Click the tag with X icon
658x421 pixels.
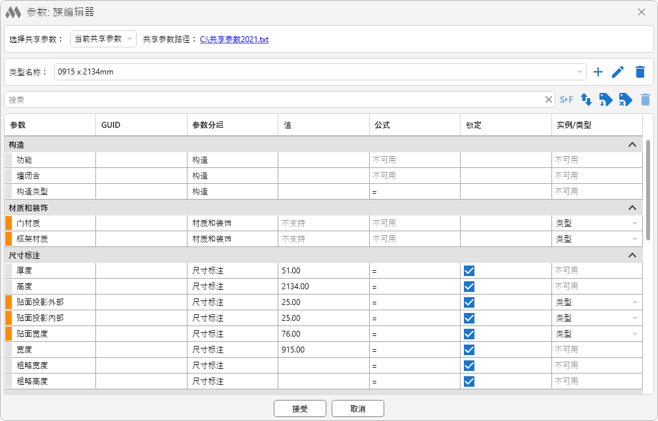(x=626, y=99)
